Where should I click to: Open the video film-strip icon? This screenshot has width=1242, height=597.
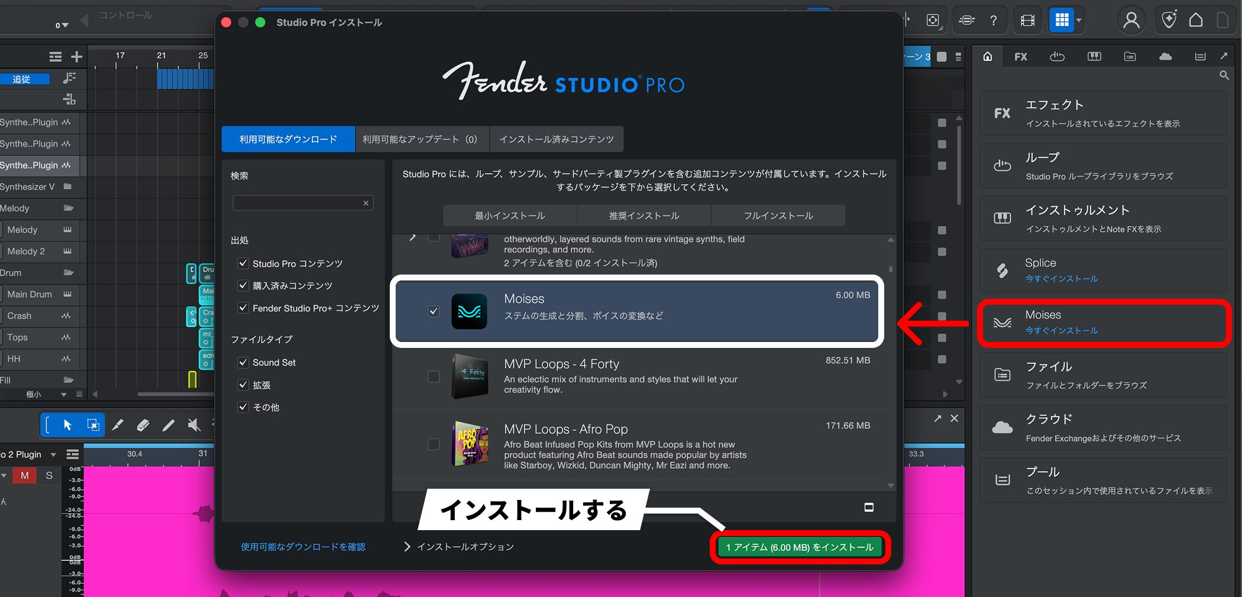[1028, 21]
